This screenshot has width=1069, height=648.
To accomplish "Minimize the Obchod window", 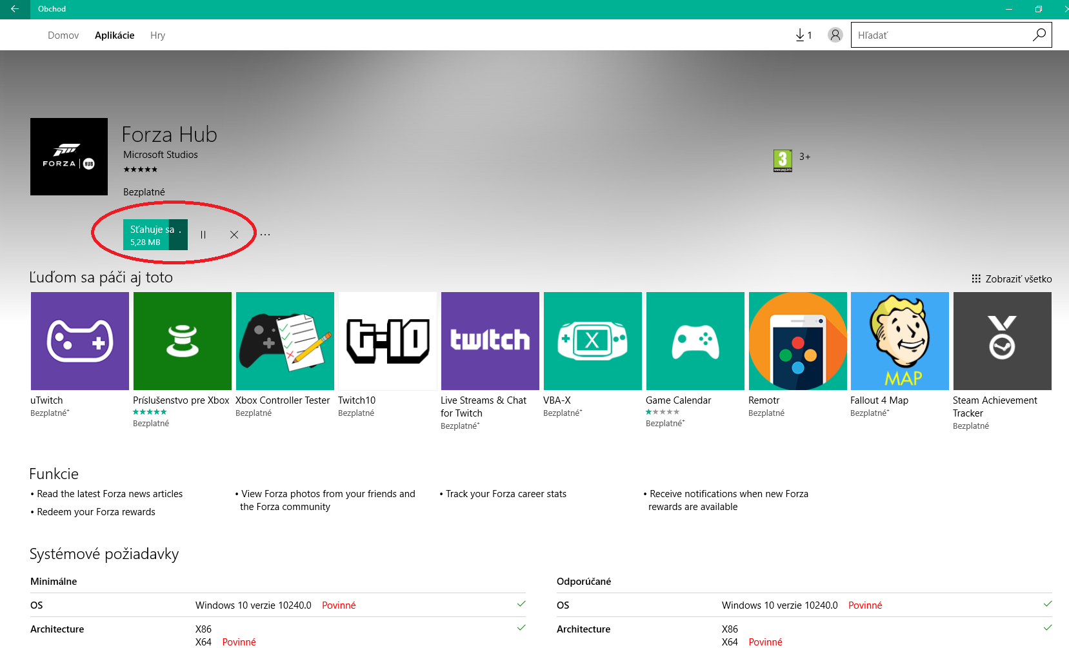I will coord(1009,9).
